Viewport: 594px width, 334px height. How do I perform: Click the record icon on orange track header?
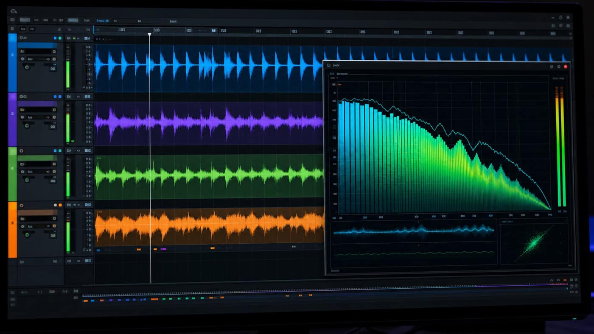pos(21,205)
